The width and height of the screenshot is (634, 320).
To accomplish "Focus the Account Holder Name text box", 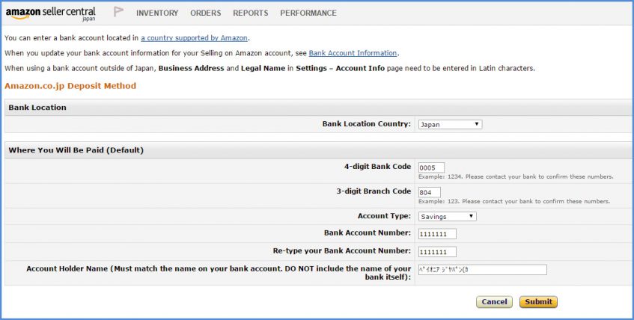I will (482, 270).
